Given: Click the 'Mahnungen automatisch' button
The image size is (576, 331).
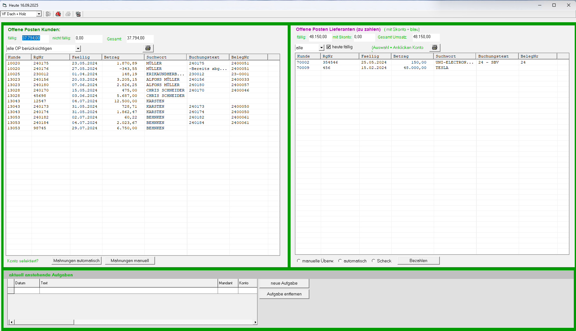Looking at the screenshot, I should click(x=76, y=260).
